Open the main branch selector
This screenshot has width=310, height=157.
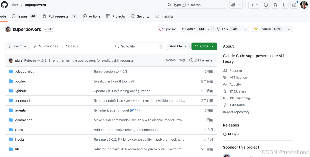pyautogui.click(x=18, y=46)
